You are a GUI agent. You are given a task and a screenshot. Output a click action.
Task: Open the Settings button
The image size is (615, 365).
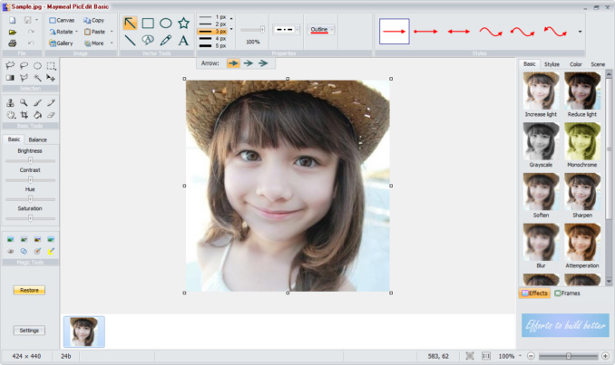coord(29,330)
